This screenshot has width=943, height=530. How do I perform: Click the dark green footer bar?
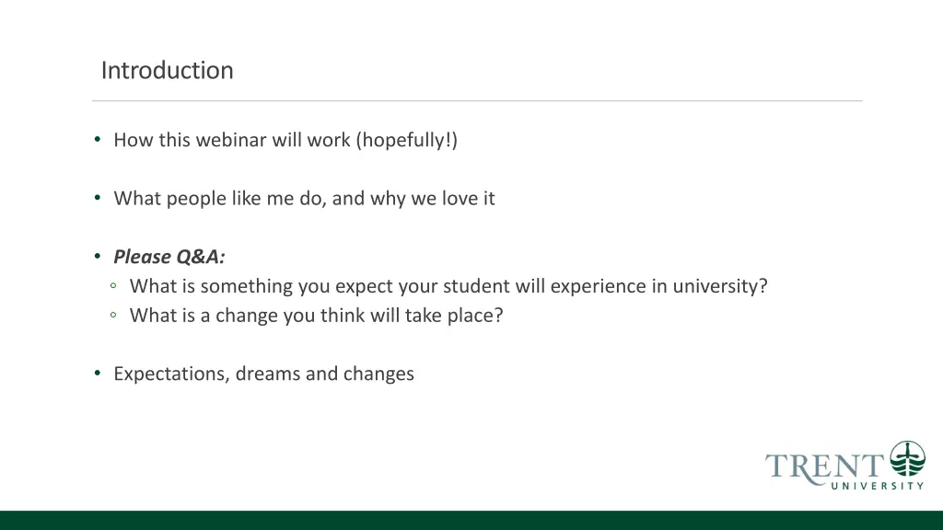(471, 521)
